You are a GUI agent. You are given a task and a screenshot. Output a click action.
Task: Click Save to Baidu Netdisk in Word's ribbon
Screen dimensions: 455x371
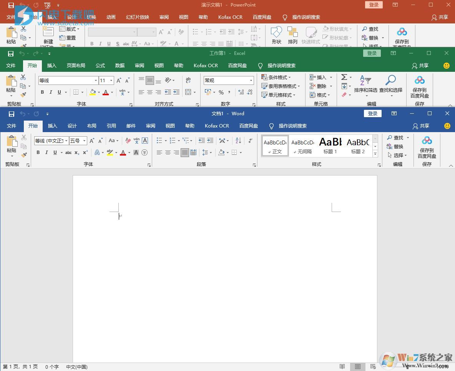(x=427, y=147)
